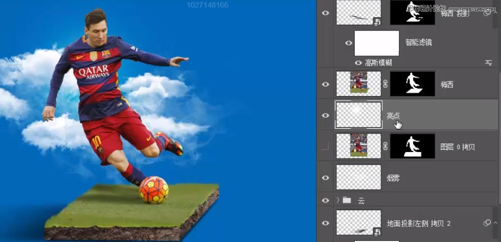Click the 亮点 layer name
The height and width of the screenshot is (242, 501).
(x=393, y=115)
